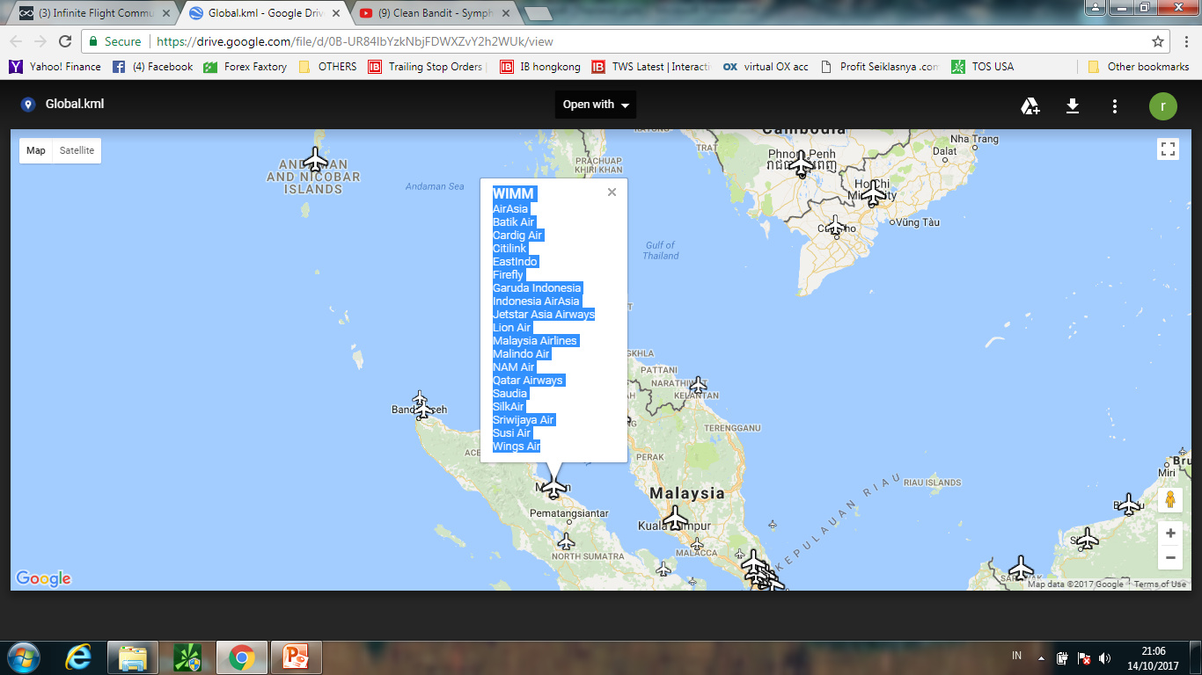Open the virtual OX acc bookmark
Screen dimensions: 1202x675
766,67
